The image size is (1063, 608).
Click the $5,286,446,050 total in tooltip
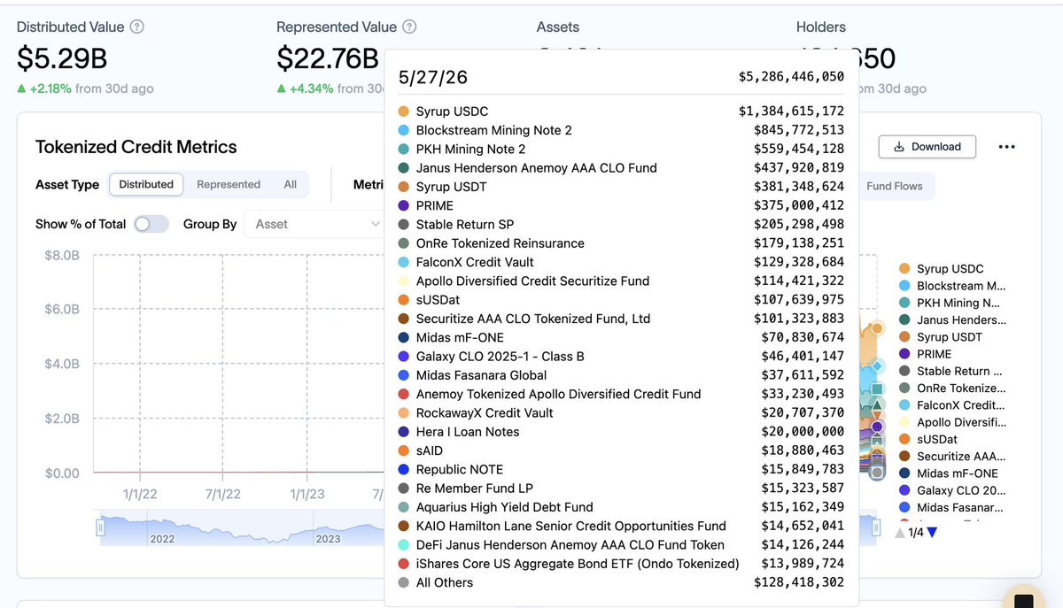[791, 77]
